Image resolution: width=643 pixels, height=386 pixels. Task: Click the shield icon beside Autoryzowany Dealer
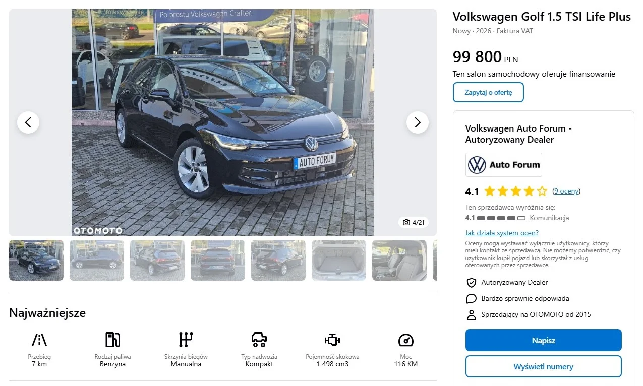(x=472, y=283)
